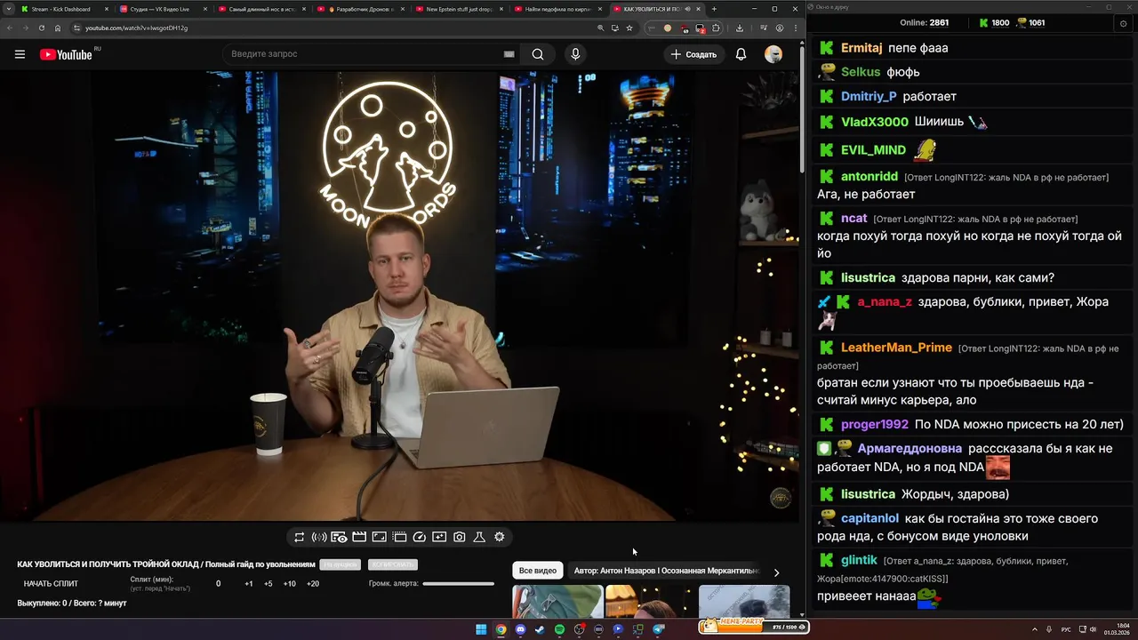Open the gear settings in player toolbar
This screenshot has width=1138, height=640.
coord(500,537)
